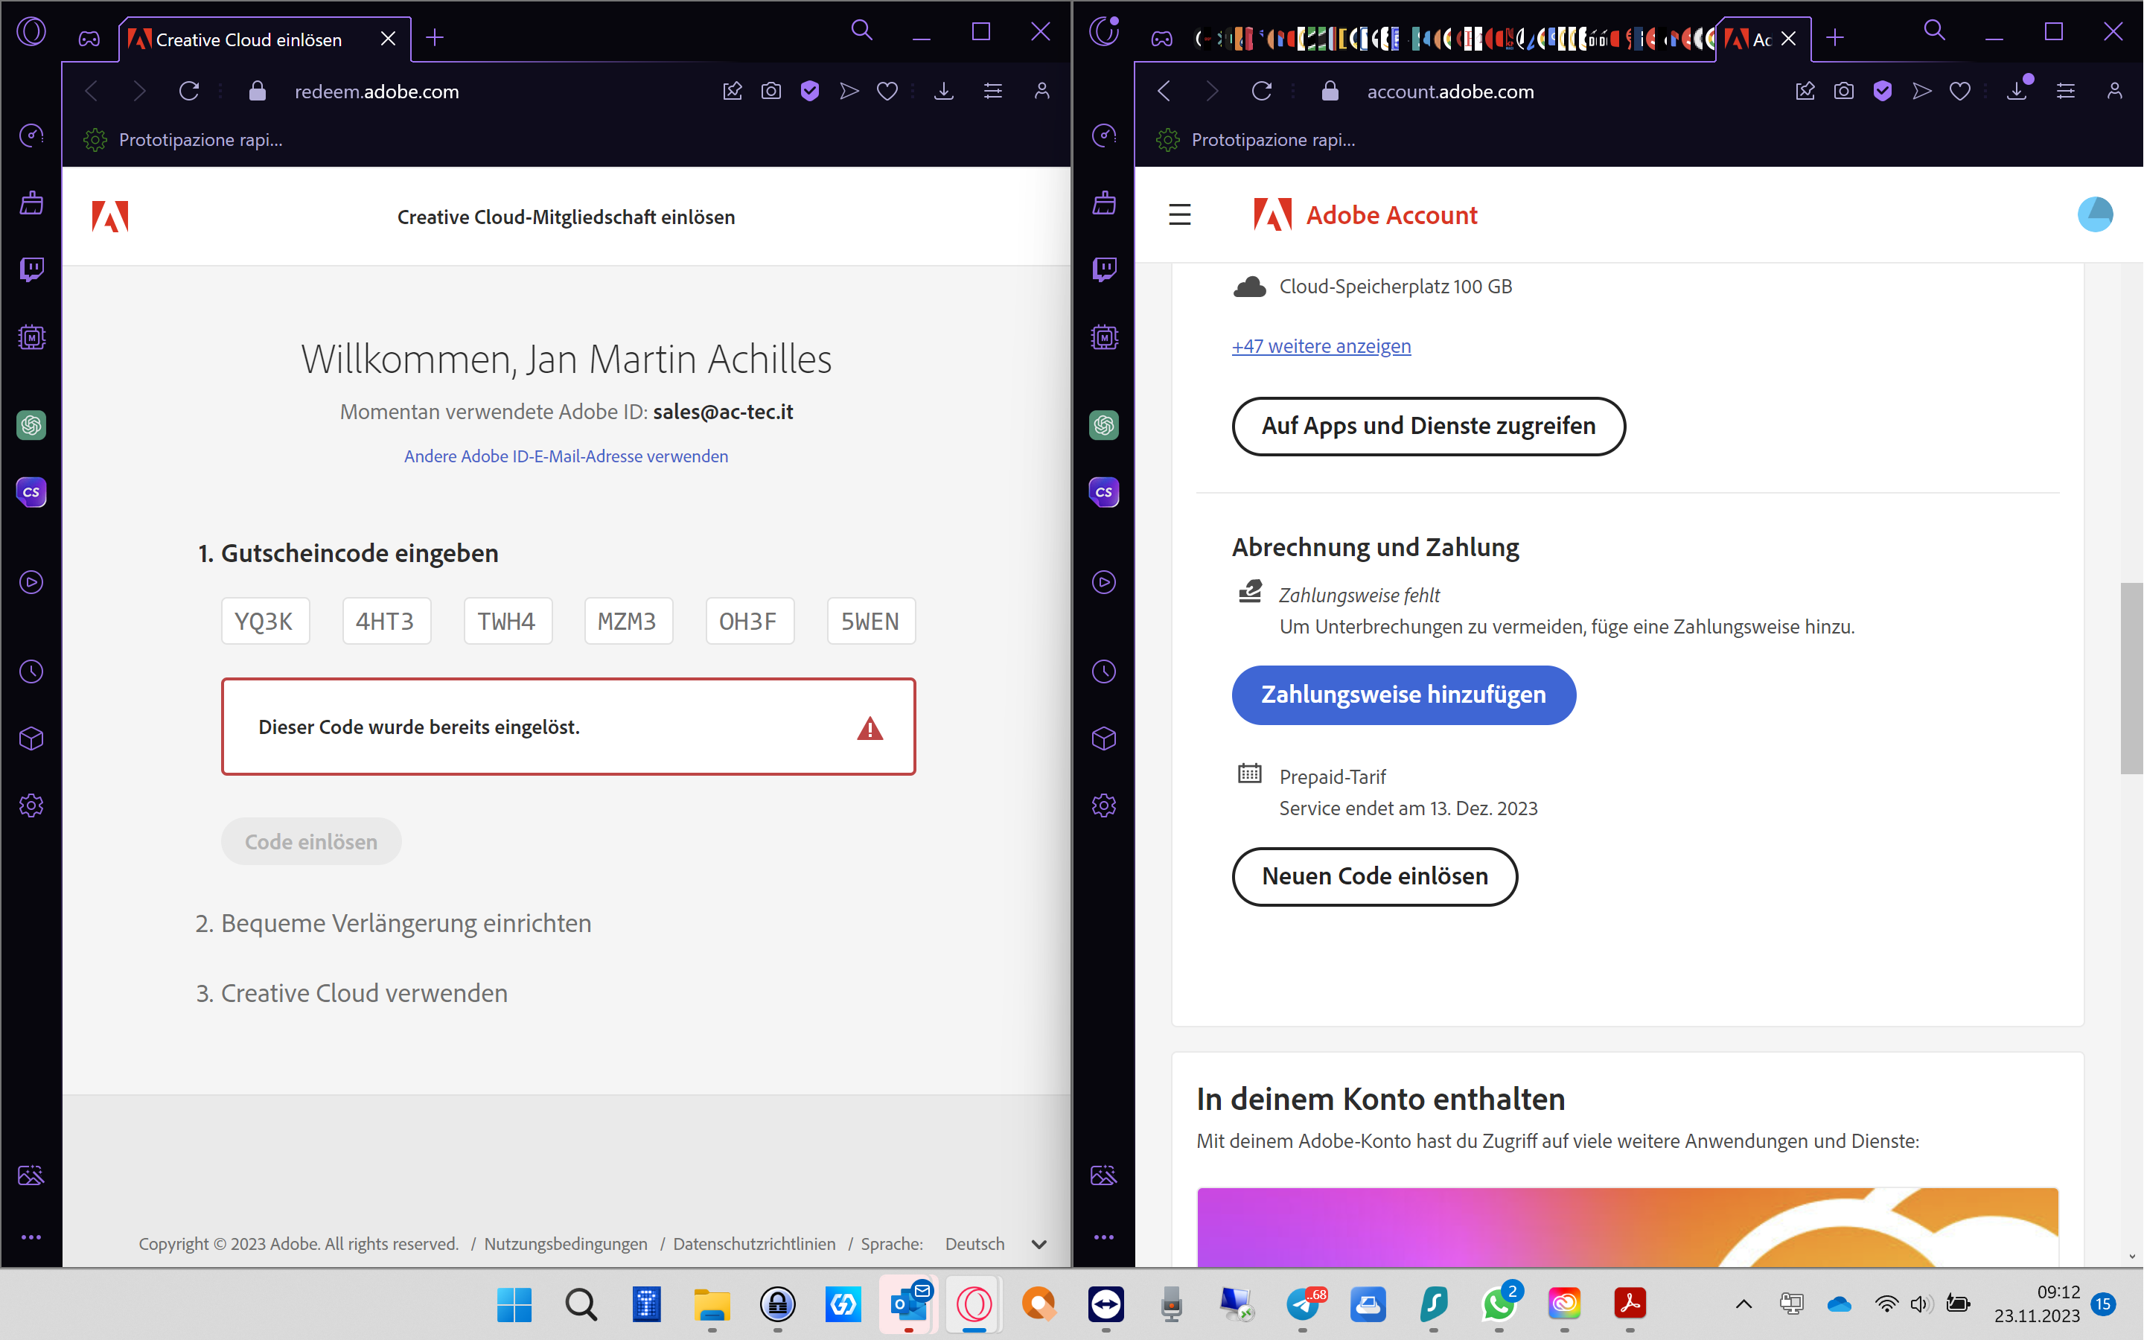
Task: Expand the Sprache Deutsch language dropdown
Action: pyautogui.click(x=1038, y=1244)
